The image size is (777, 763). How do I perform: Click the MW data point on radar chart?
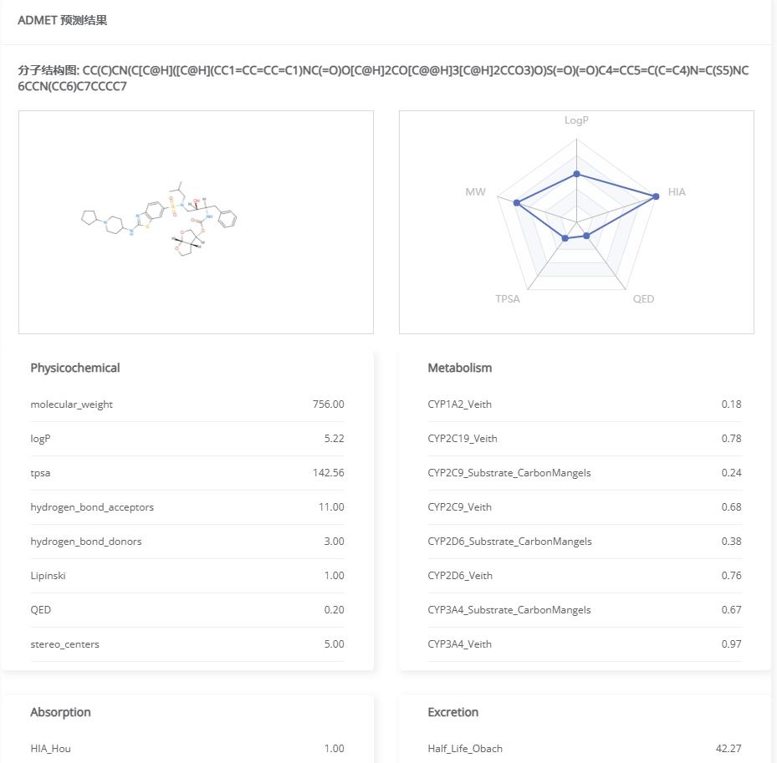(517, 203)
